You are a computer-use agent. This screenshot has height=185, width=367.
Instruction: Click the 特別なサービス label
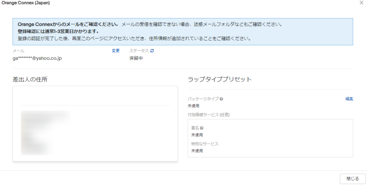click(205, 144)
